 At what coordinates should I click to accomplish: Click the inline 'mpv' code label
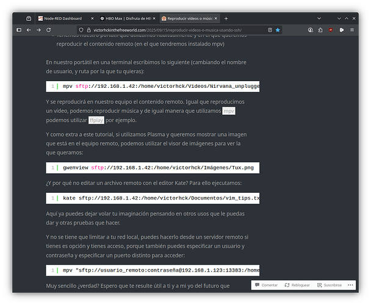coord(229,111)
